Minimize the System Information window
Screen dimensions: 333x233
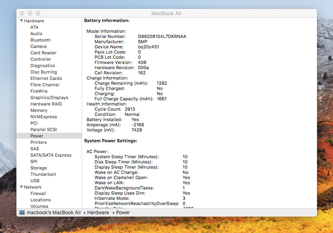(x=30, y=14)
